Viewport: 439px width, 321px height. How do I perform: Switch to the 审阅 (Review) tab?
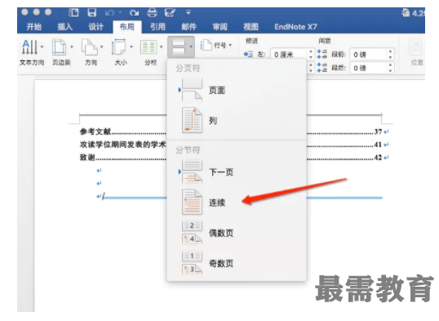[x=220, y=27]
